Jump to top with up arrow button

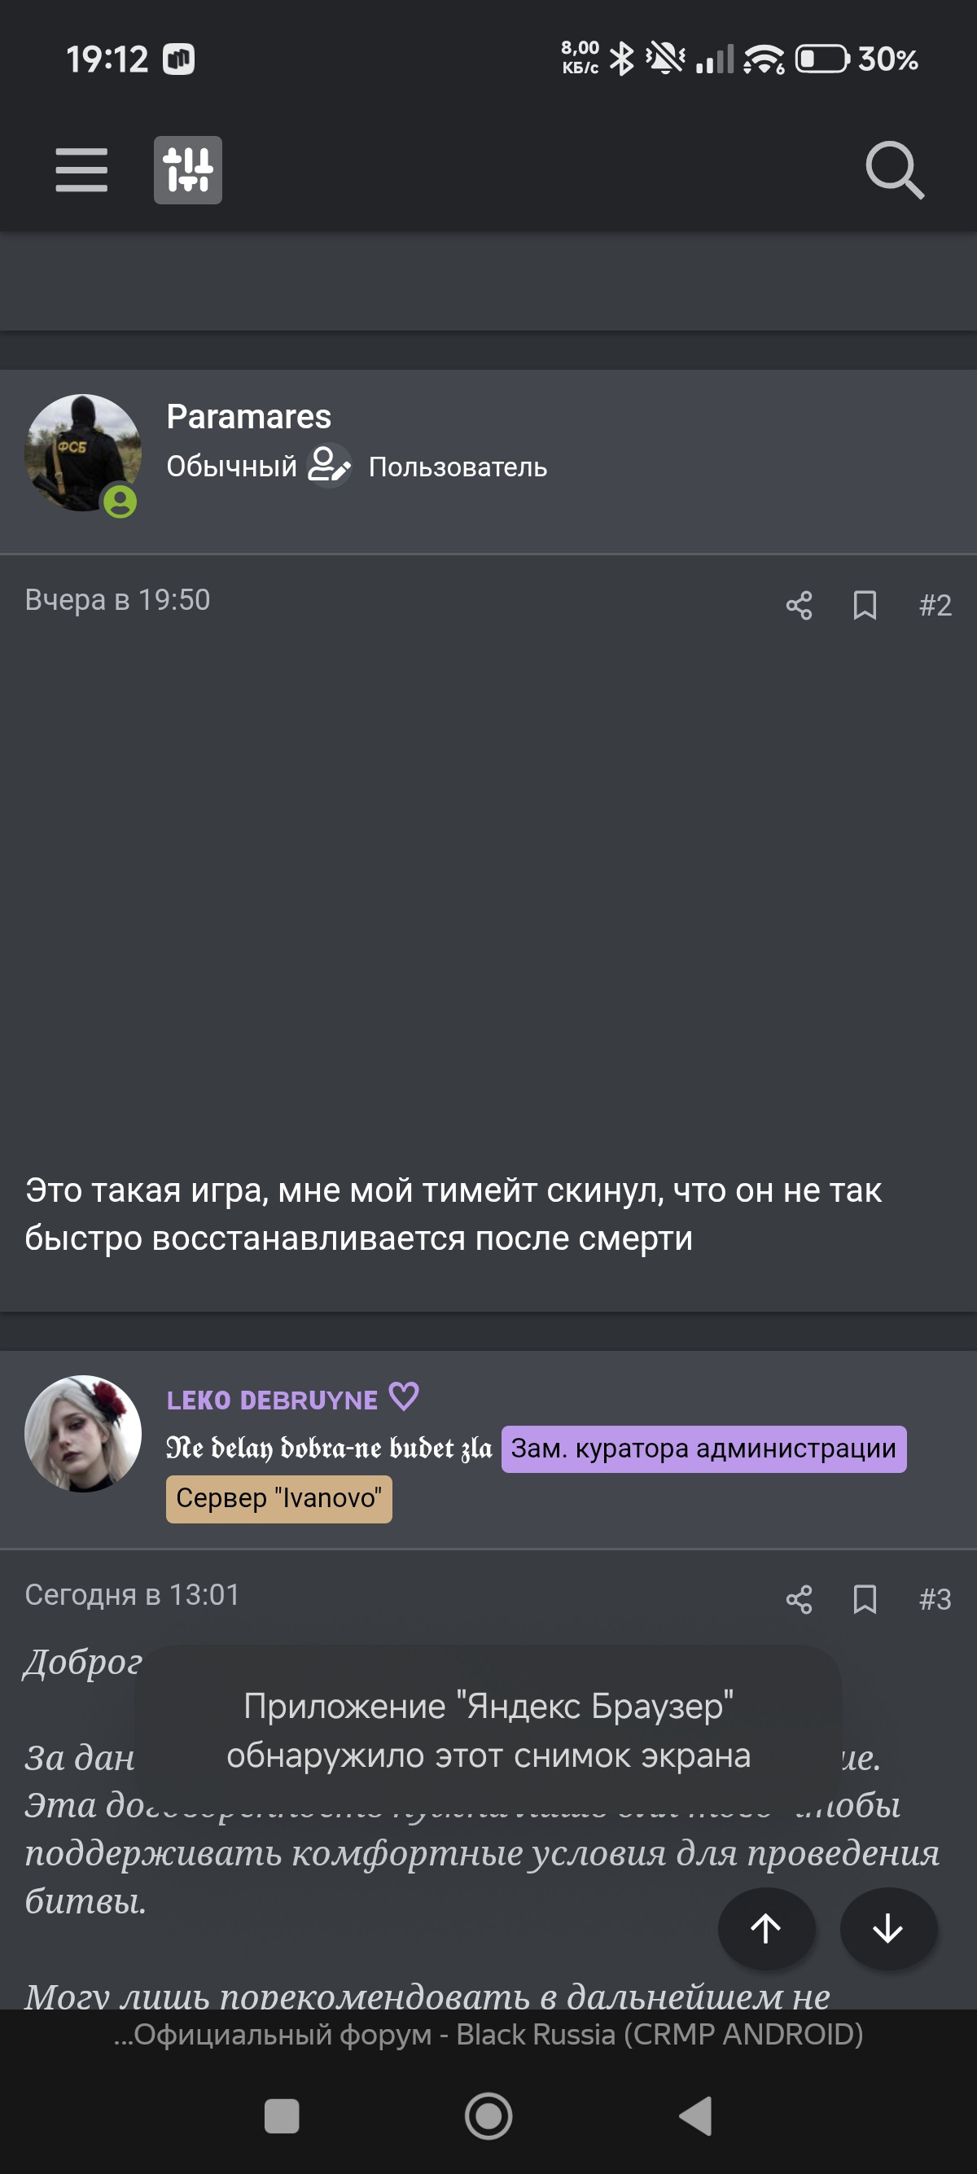pos(766,1928)
